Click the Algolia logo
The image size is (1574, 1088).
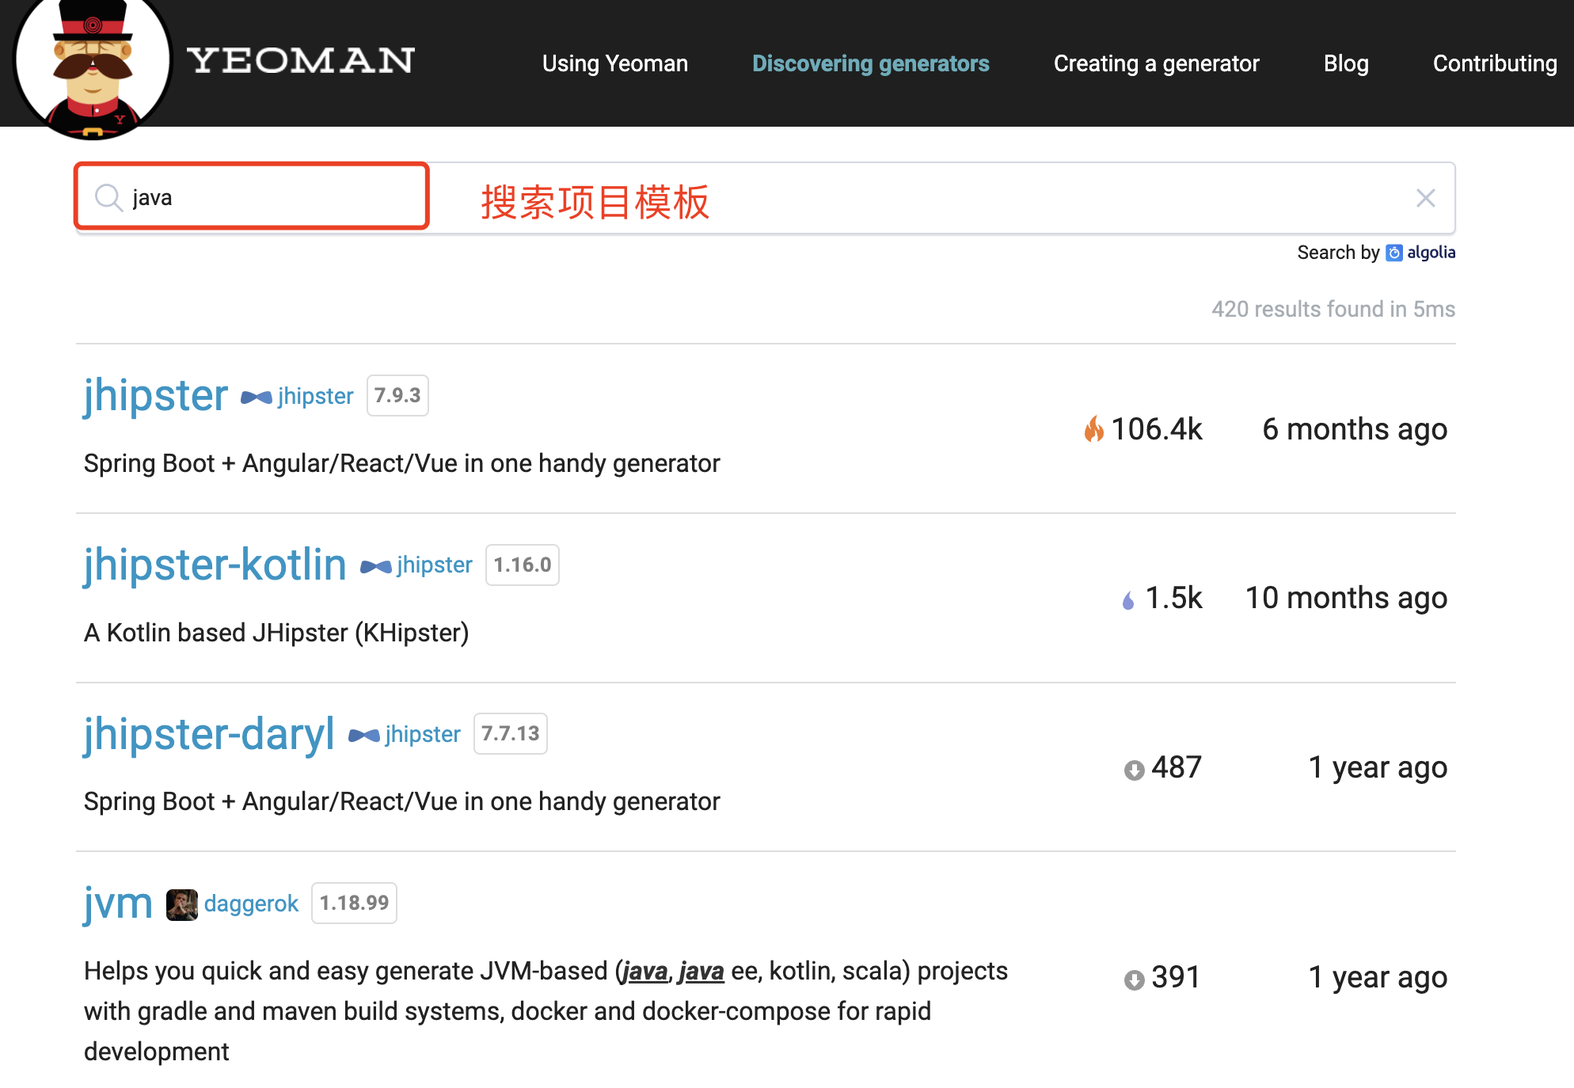tap(1421, 253)
